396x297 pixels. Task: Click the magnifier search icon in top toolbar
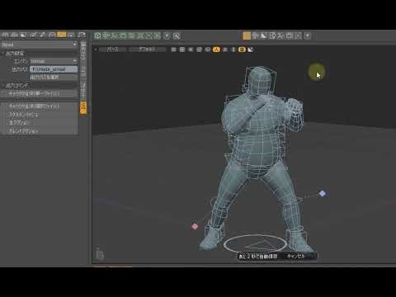177,35
